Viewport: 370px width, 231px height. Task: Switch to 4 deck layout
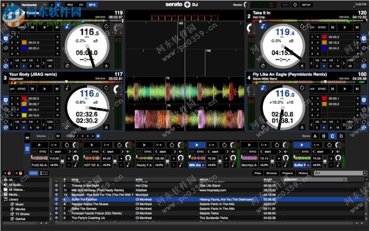tap(58, 5)
